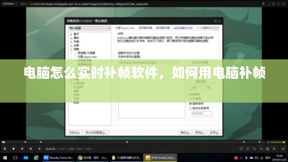Skip to the previous file icon
288x162 pixels.
22,148
